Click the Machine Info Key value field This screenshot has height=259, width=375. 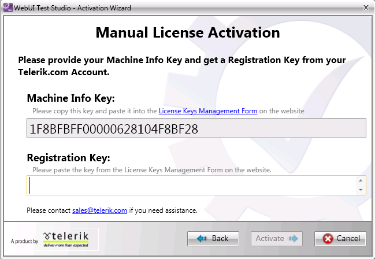pyautogui.click(x=196, y=129)
